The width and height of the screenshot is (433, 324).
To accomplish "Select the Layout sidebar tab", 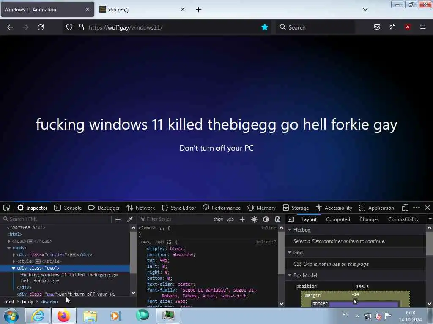I will click(x=309, y=219).
